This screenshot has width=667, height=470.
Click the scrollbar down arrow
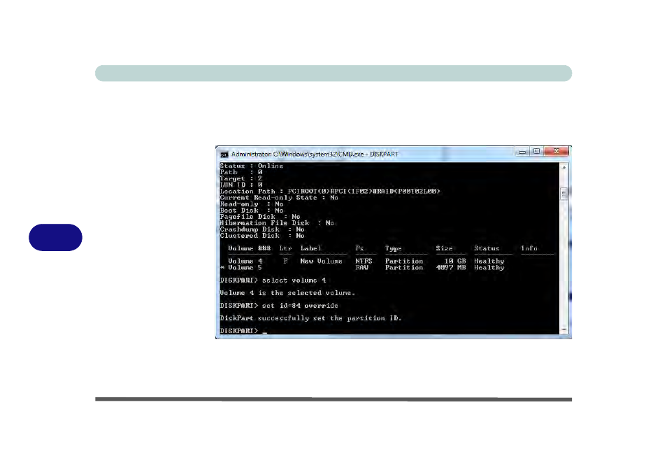[x=564, y=330]
